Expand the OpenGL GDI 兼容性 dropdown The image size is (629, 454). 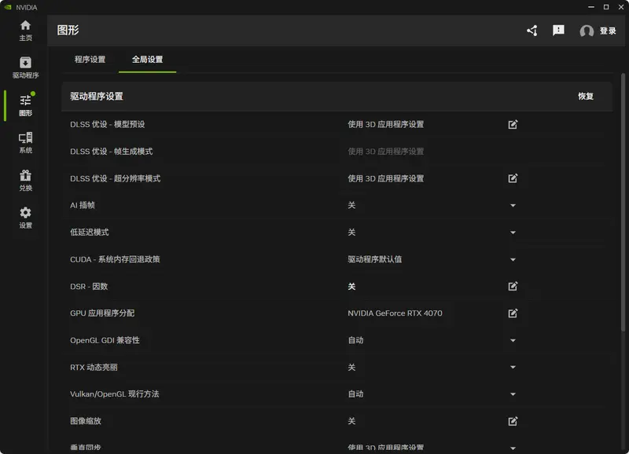(x=513, y=341)
